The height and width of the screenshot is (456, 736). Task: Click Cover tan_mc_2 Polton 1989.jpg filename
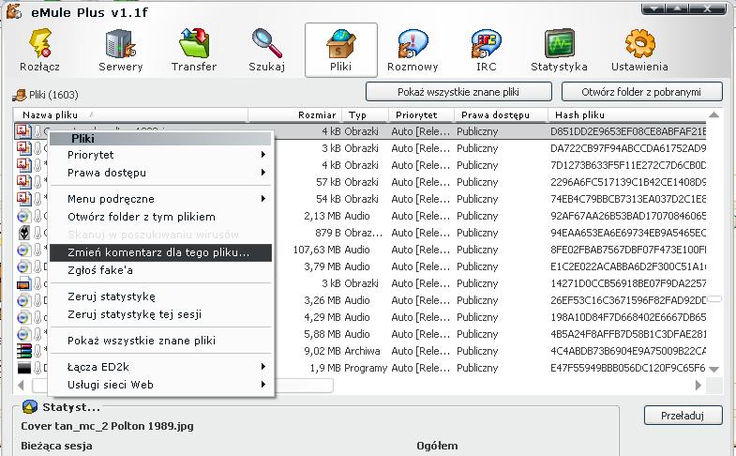107,426
